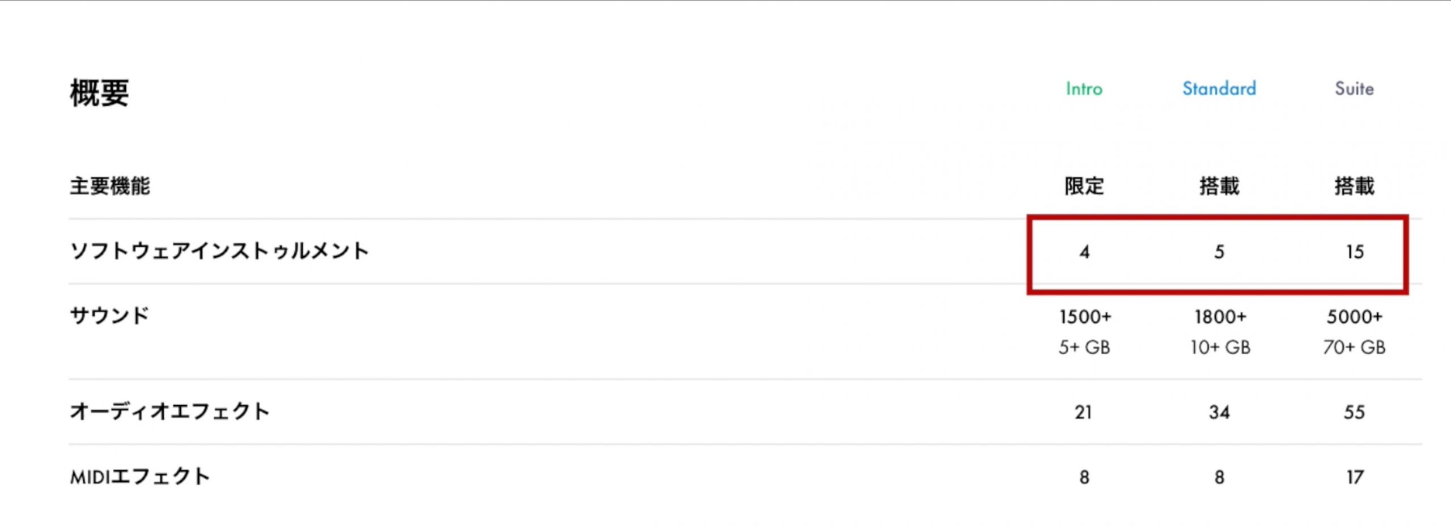The image size is (1451, 526).
Task: Select the Suite instrument count 15
Action: pos(1355,252)
